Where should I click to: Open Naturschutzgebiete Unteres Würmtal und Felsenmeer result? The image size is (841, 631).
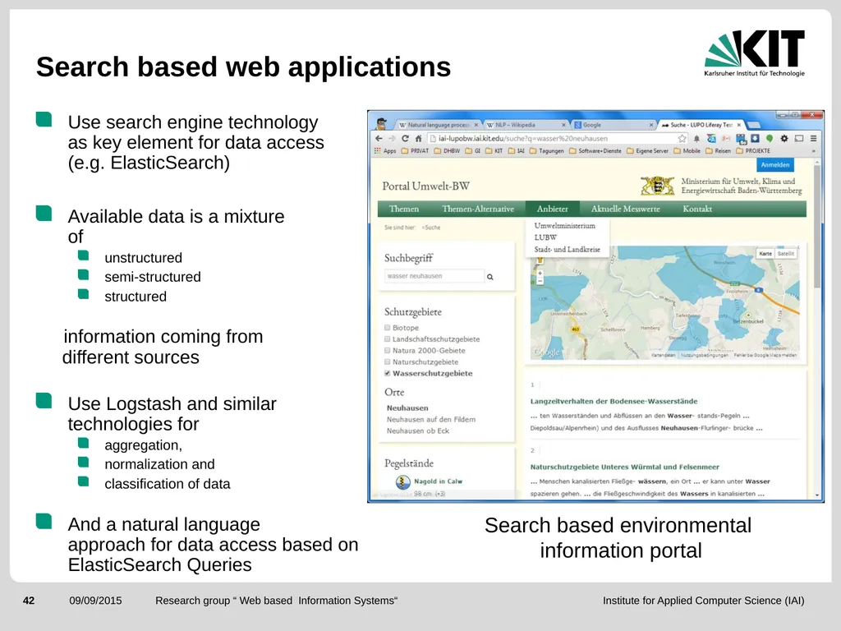(x=625, y=467)
